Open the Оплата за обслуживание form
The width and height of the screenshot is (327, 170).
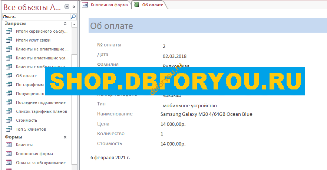tap(41, 163)
